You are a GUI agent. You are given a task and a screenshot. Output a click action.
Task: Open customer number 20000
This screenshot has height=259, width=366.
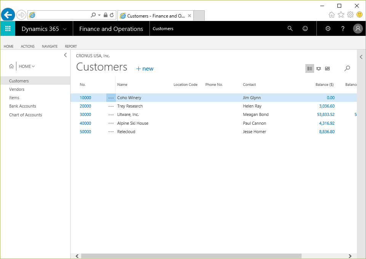[85, 106]
